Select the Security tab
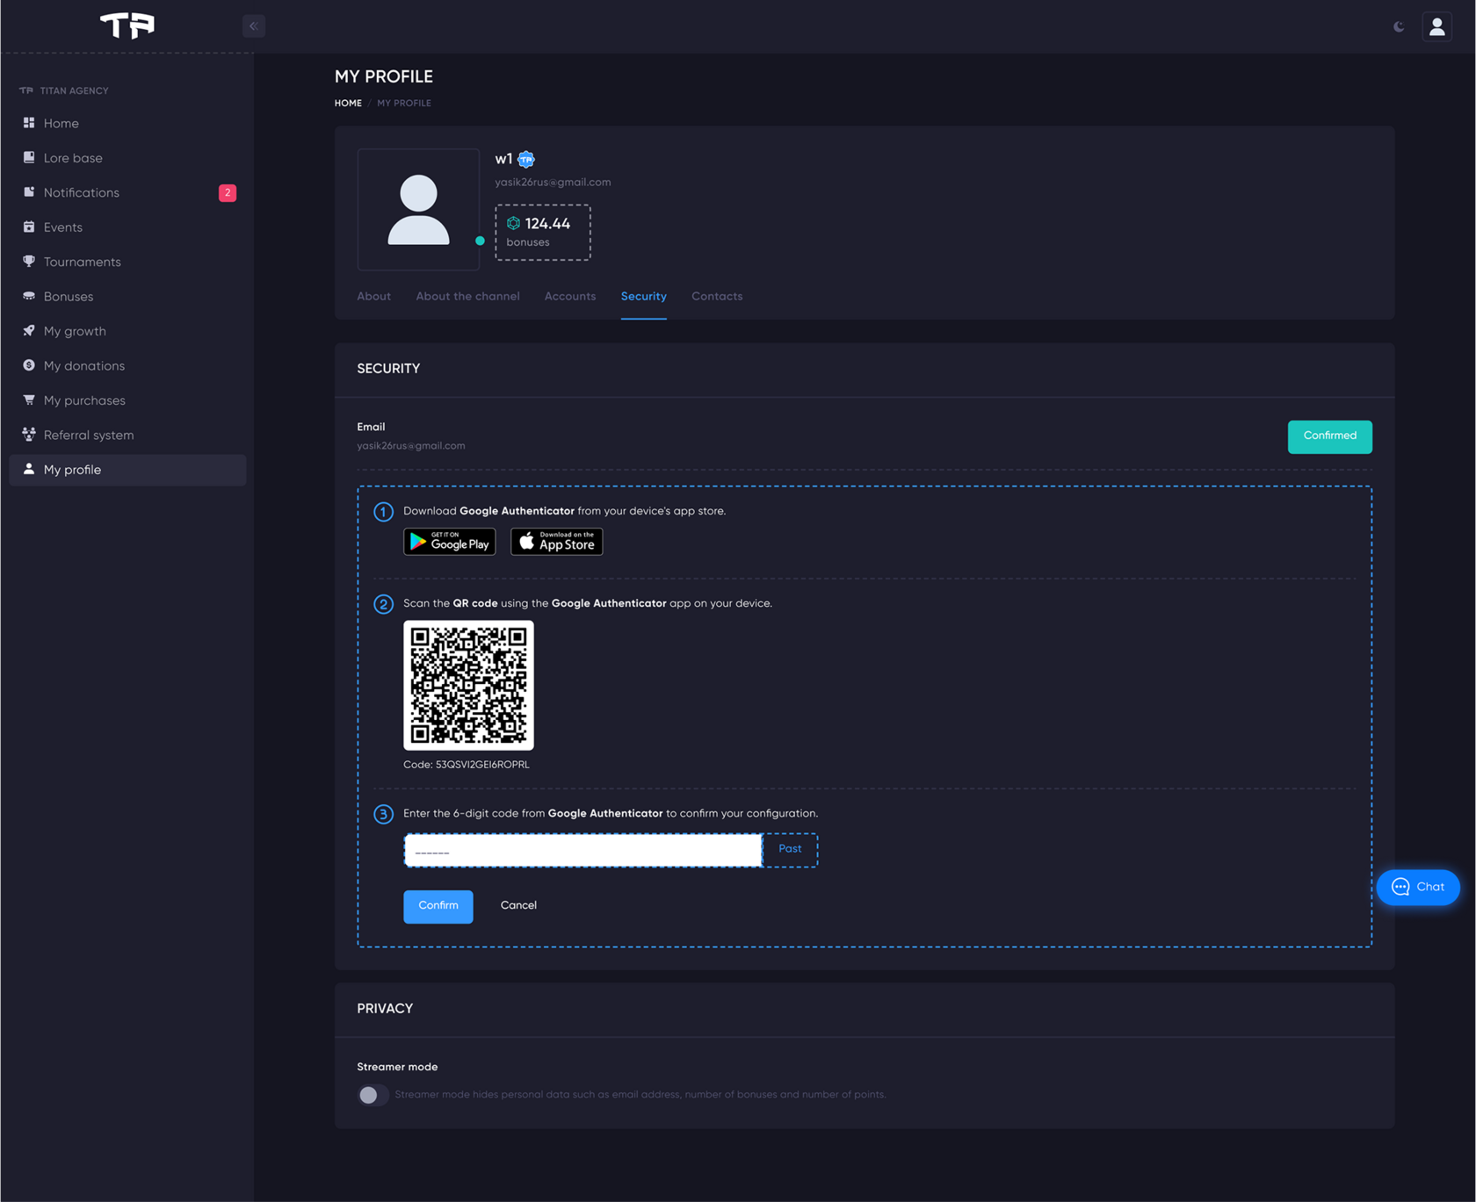 [644, 297]
